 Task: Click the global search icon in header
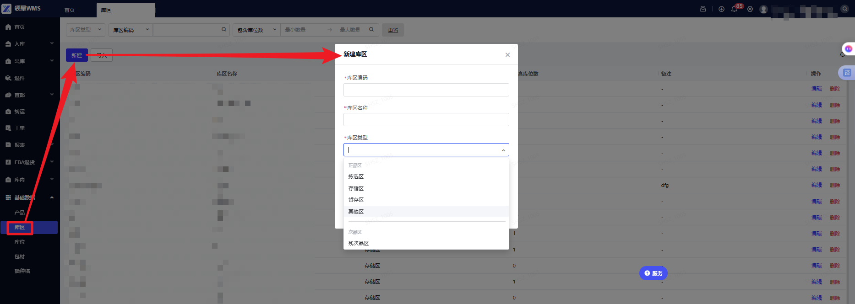click(x=845, y=9)
